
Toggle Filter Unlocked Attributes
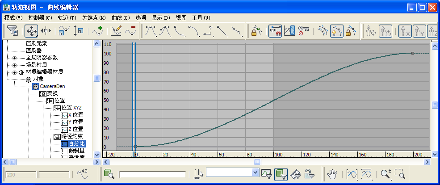[310, 174]
